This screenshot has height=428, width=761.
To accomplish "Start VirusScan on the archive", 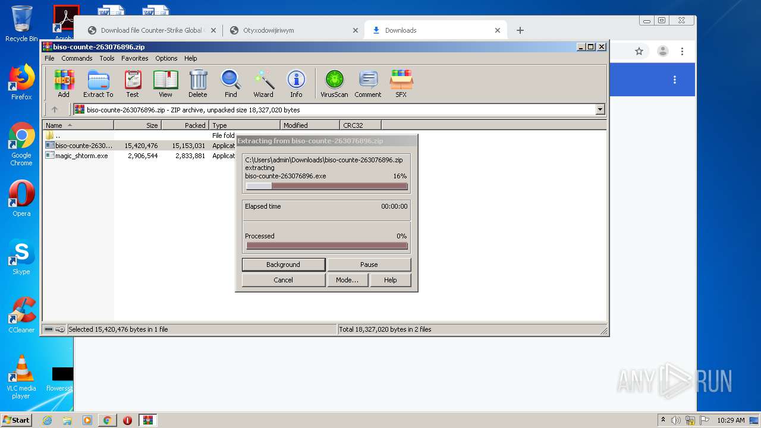I will click(x=334, y=83).
